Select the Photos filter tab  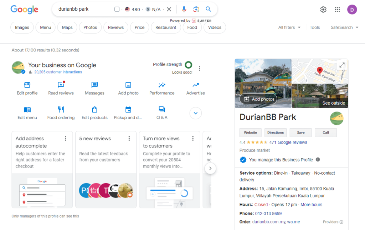coord(90,27)
